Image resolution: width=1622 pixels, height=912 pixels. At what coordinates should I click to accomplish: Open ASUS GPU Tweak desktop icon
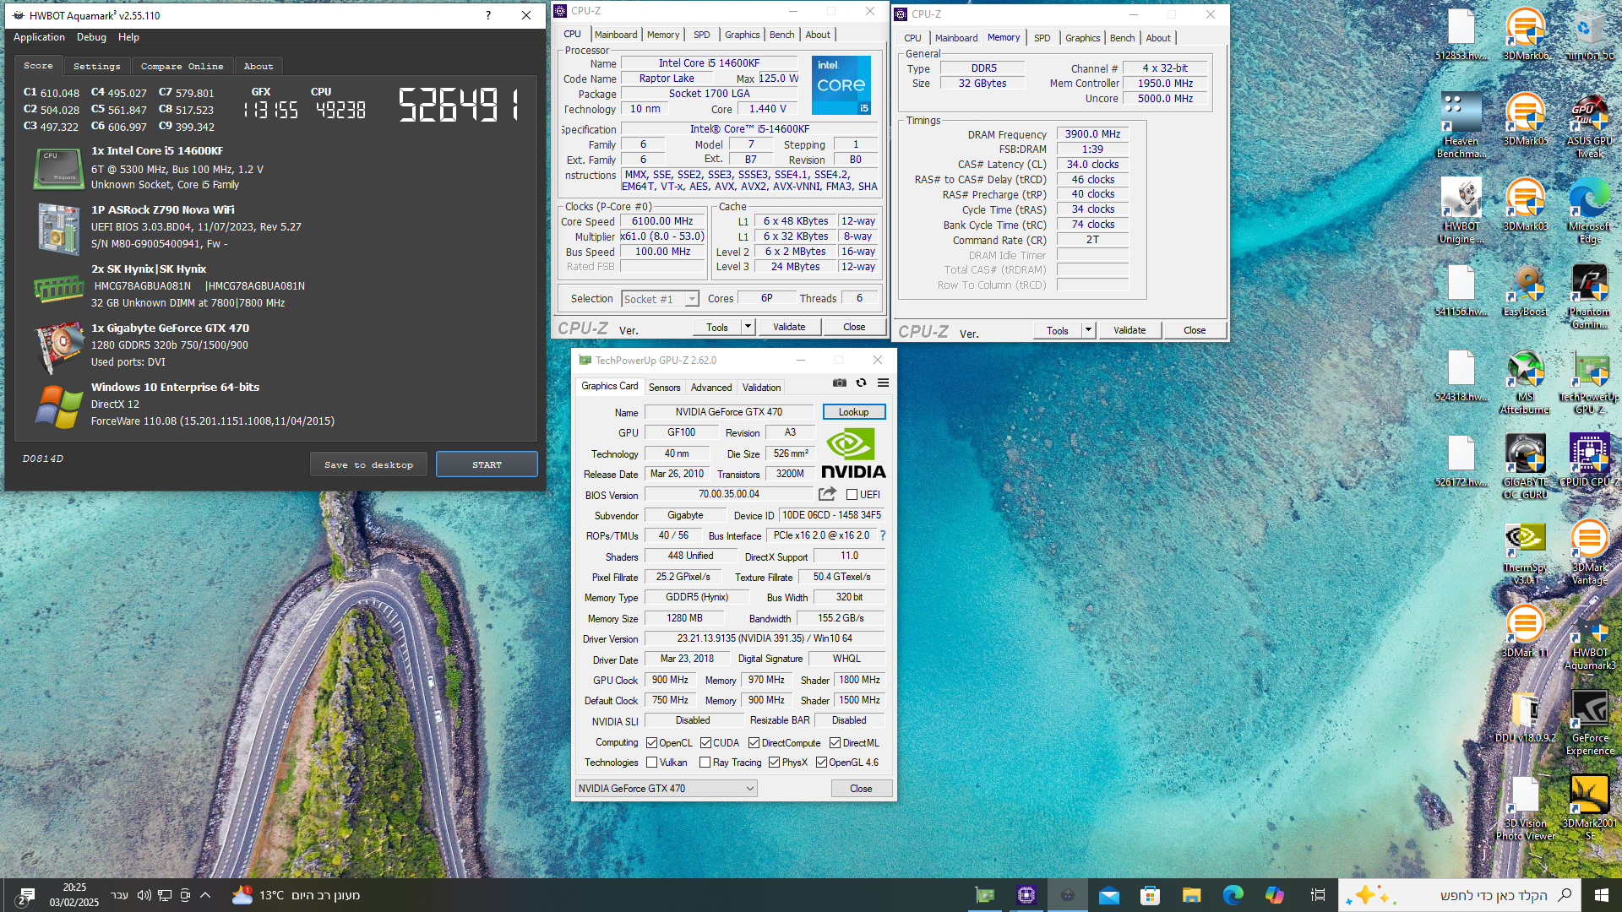[1589, 125]
